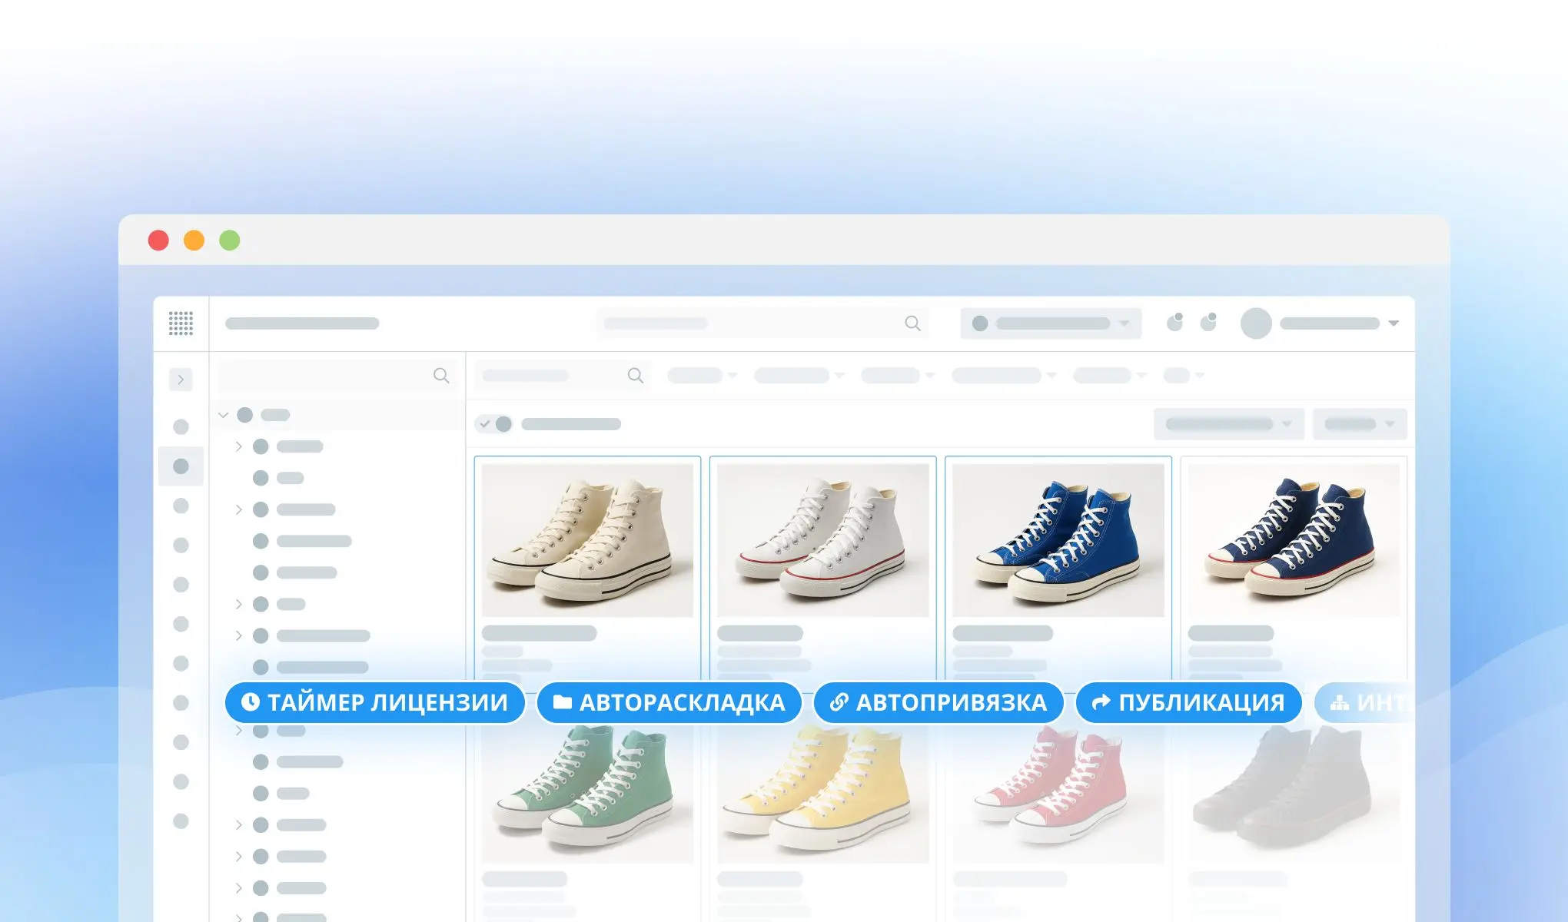Image resolution: width=1568 pixels, height=922 pixels.
Task: Select the highlighted left rail item
Action: tap(181, 466)
